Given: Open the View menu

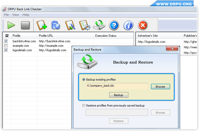Looking at the screenshot, I should tap(15, 15).
